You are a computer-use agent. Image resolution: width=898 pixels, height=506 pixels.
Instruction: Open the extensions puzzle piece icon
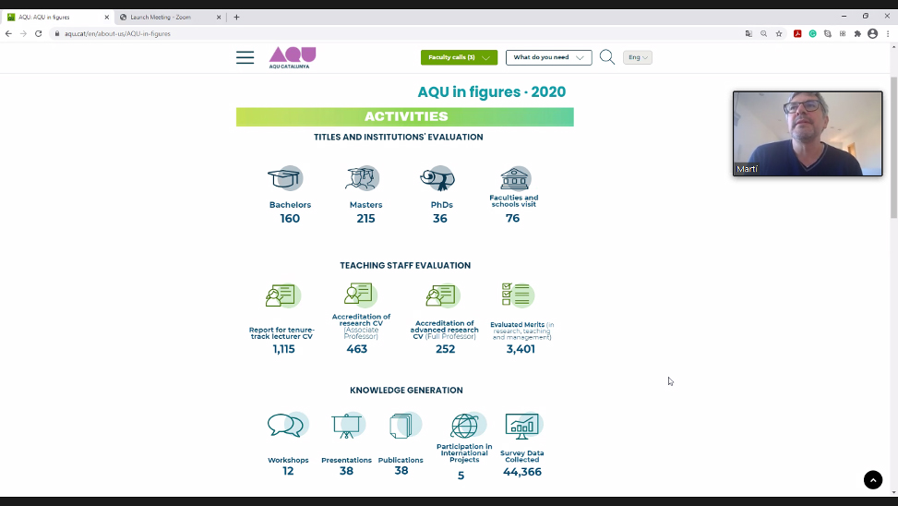point(857,34)
